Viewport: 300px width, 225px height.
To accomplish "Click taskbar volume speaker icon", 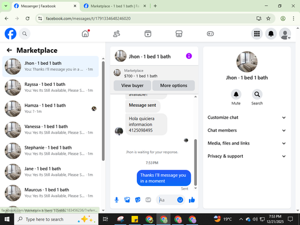I will tap(255, 220).
